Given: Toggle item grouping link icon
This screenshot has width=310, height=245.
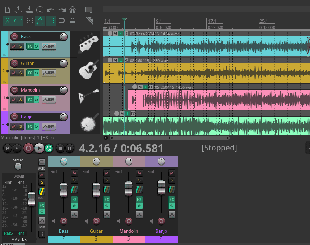Looking at the screenshot, I should point(18,21).
